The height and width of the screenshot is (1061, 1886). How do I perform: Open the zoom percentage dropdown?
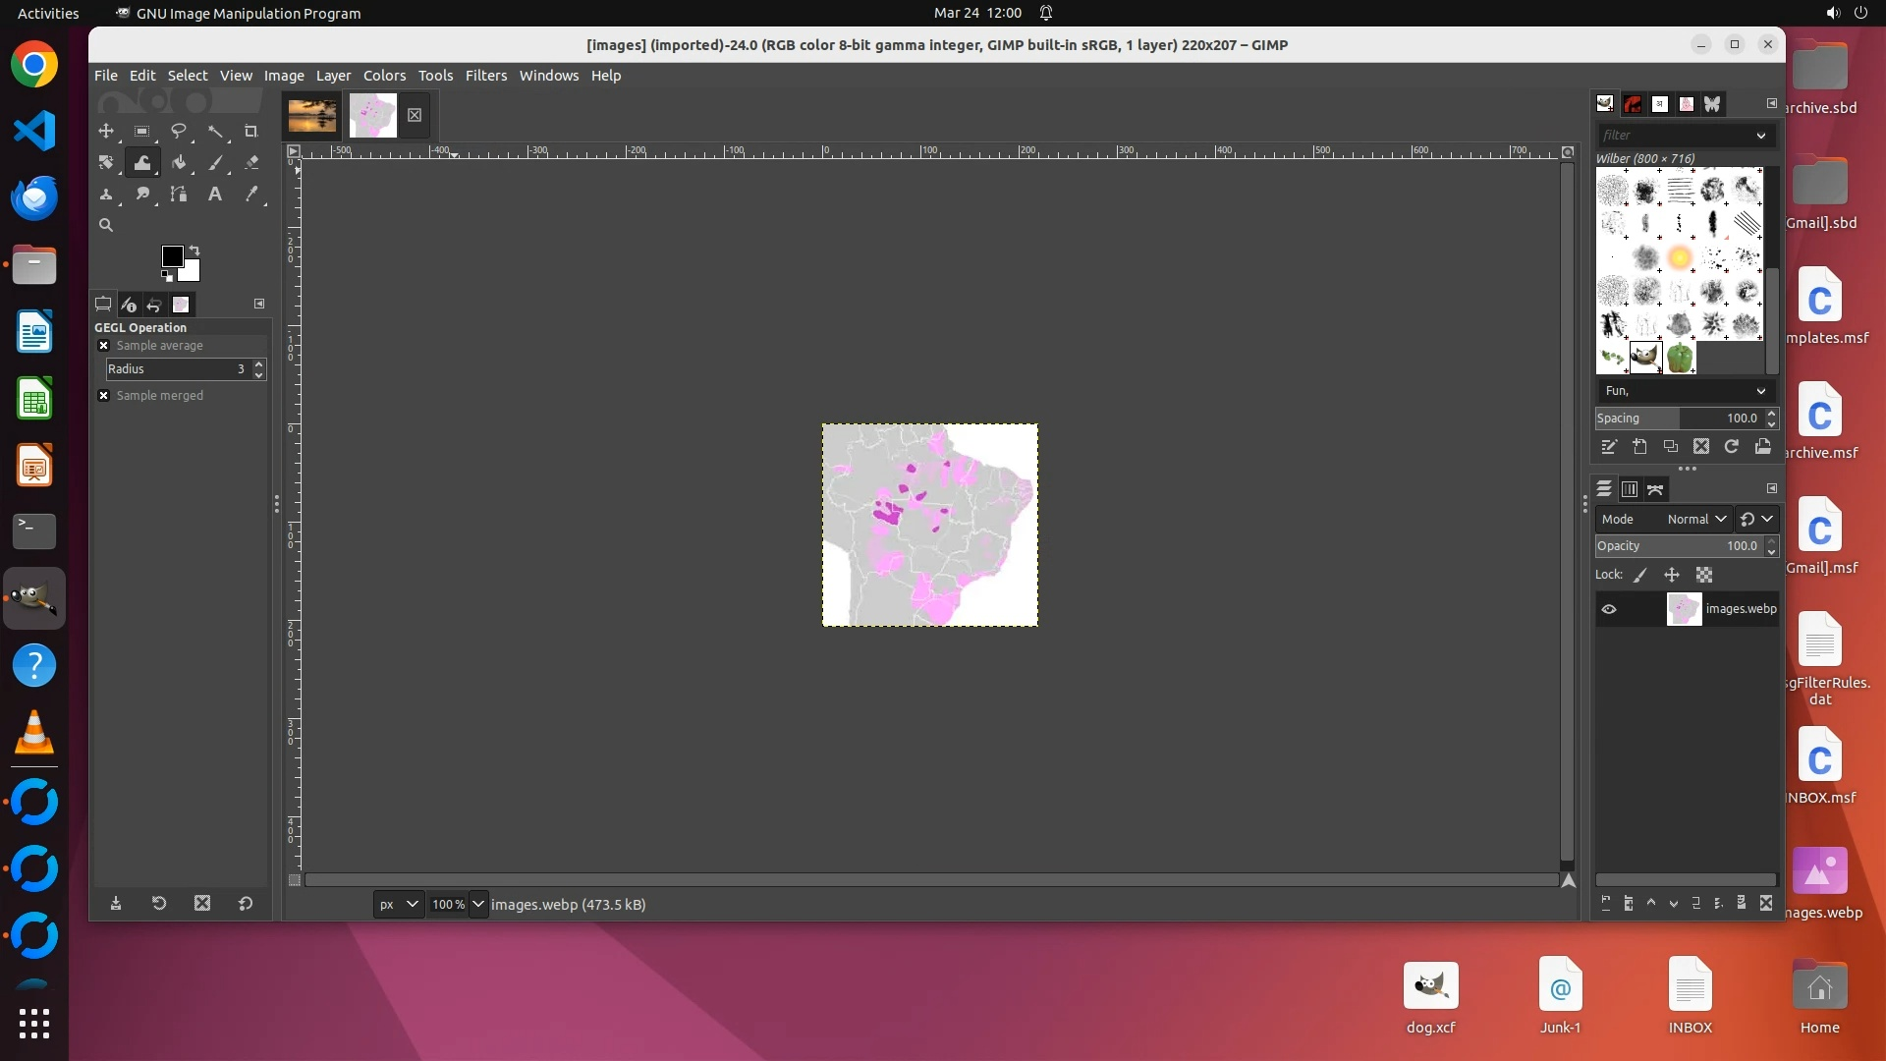tap(478, 904)
